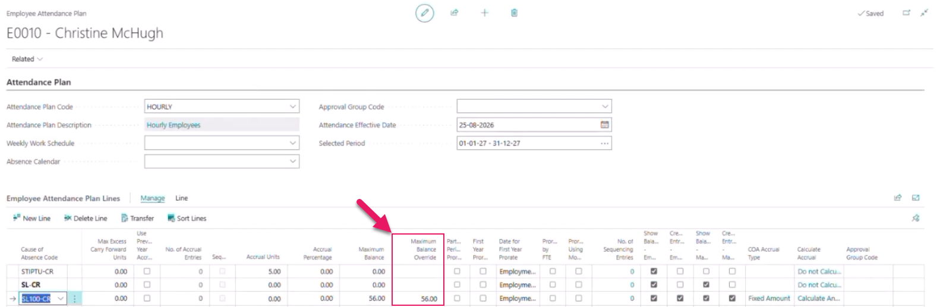Image resolution: width=940 pixels, height=307 pixels.
Task: Select the SL-CR absence code cell
Action: (x=31, y=285)
